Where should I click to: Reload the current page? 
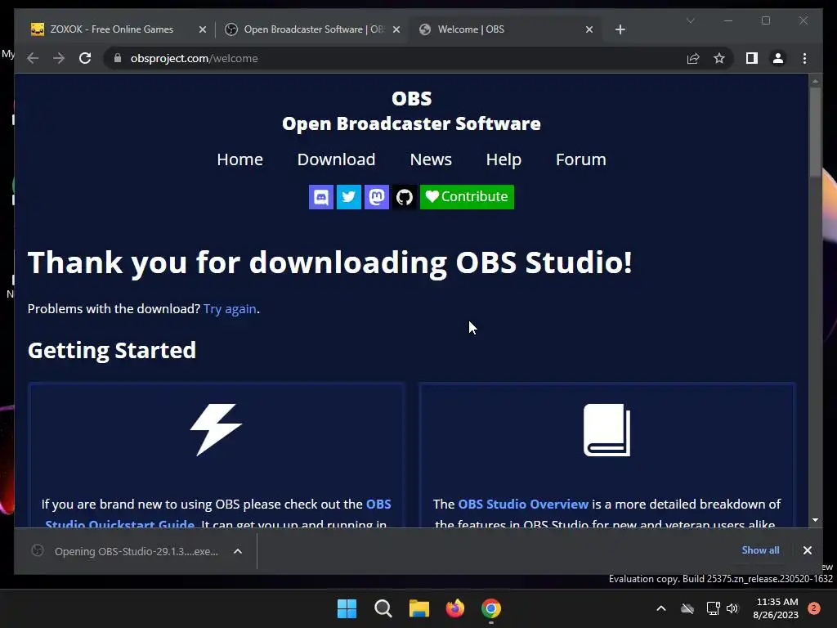point(85,58)
